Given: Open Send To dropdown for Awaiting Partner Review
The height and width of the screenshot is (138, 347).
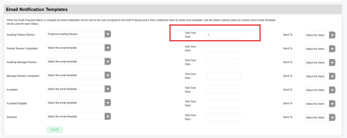Looking at the screenshot, I should coord(320,35).
